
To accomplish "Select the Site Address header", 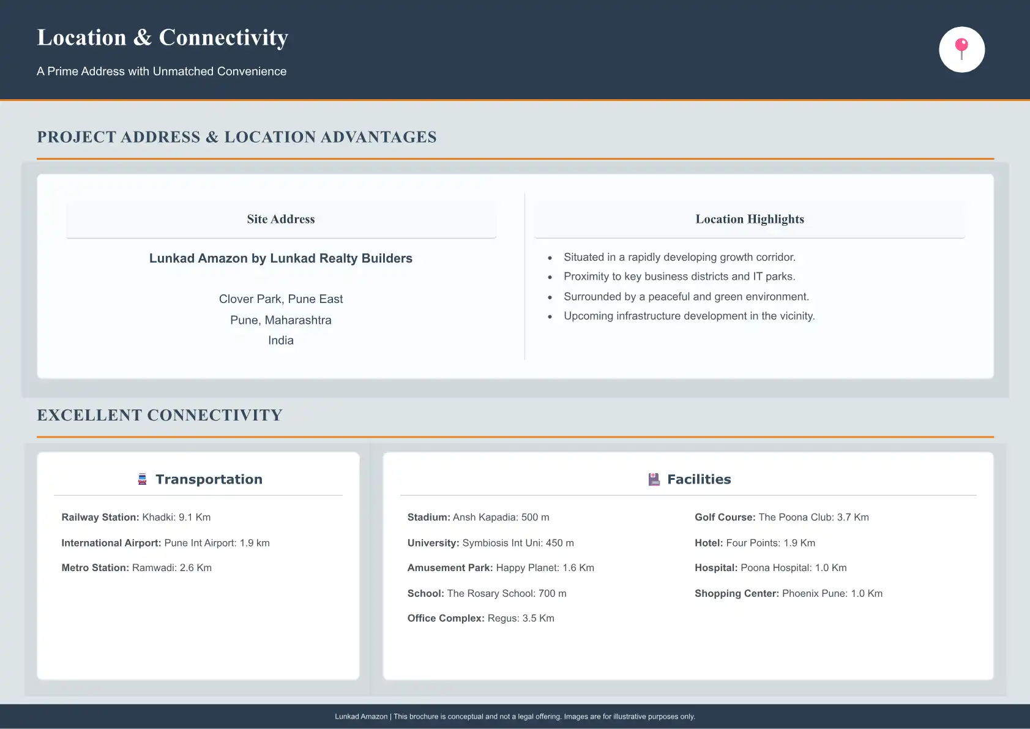I will click(281, 219).
